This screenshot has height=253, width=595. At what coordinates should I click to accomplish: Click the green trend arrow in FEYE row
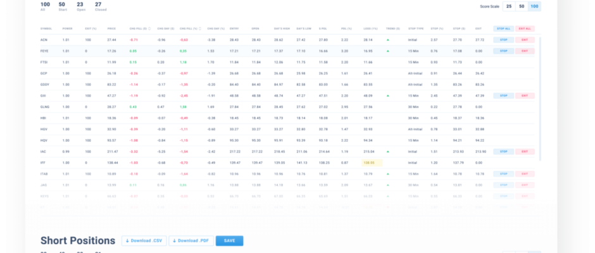[x=388, y=51]
